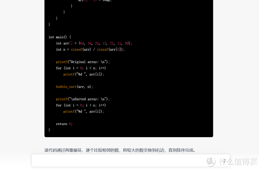Click the second 'for (int i = 0' loop line
This screenshot has height=169, width=259.
click(81, 105)
